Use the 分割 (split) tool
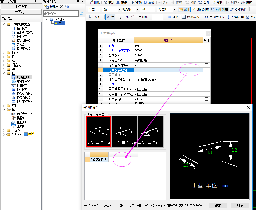Screen dimensions: 256x210 coord(217,3)
